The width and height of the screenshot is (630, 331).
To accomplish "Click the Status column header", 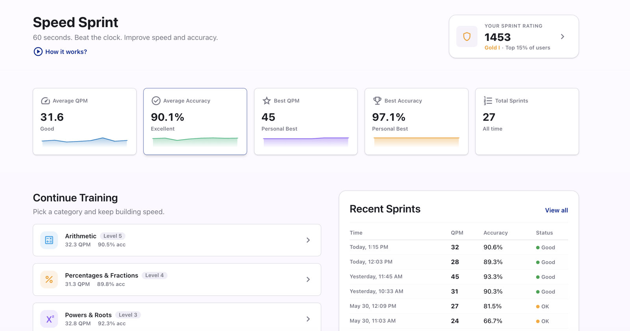I will pos(545,233).
